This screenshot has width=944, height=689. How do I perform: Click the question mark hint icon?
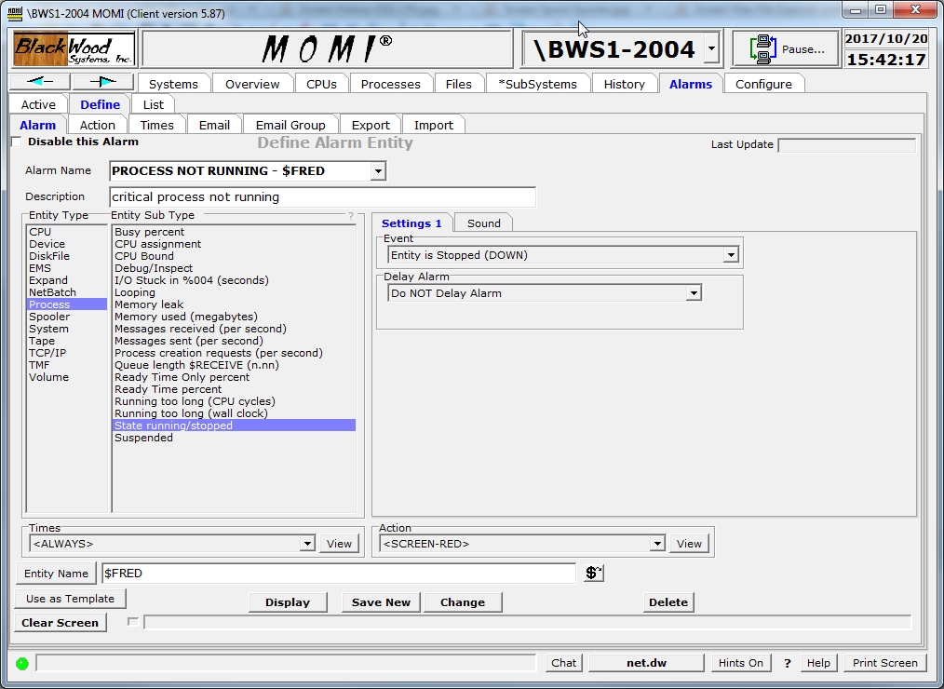point(788,663)
